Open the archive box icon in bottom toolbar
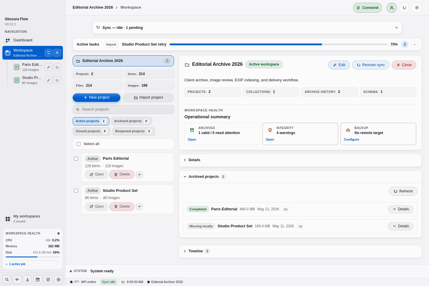The height and width of the screenshot is (286, 429). click(x=38, y=279)
